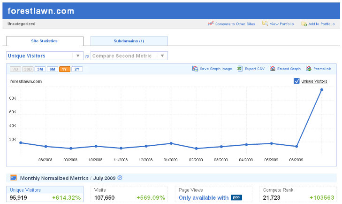This screenshot has height=204, width=342.
Task: Open the Compare Second Metric dropdown
Action: 129,56
